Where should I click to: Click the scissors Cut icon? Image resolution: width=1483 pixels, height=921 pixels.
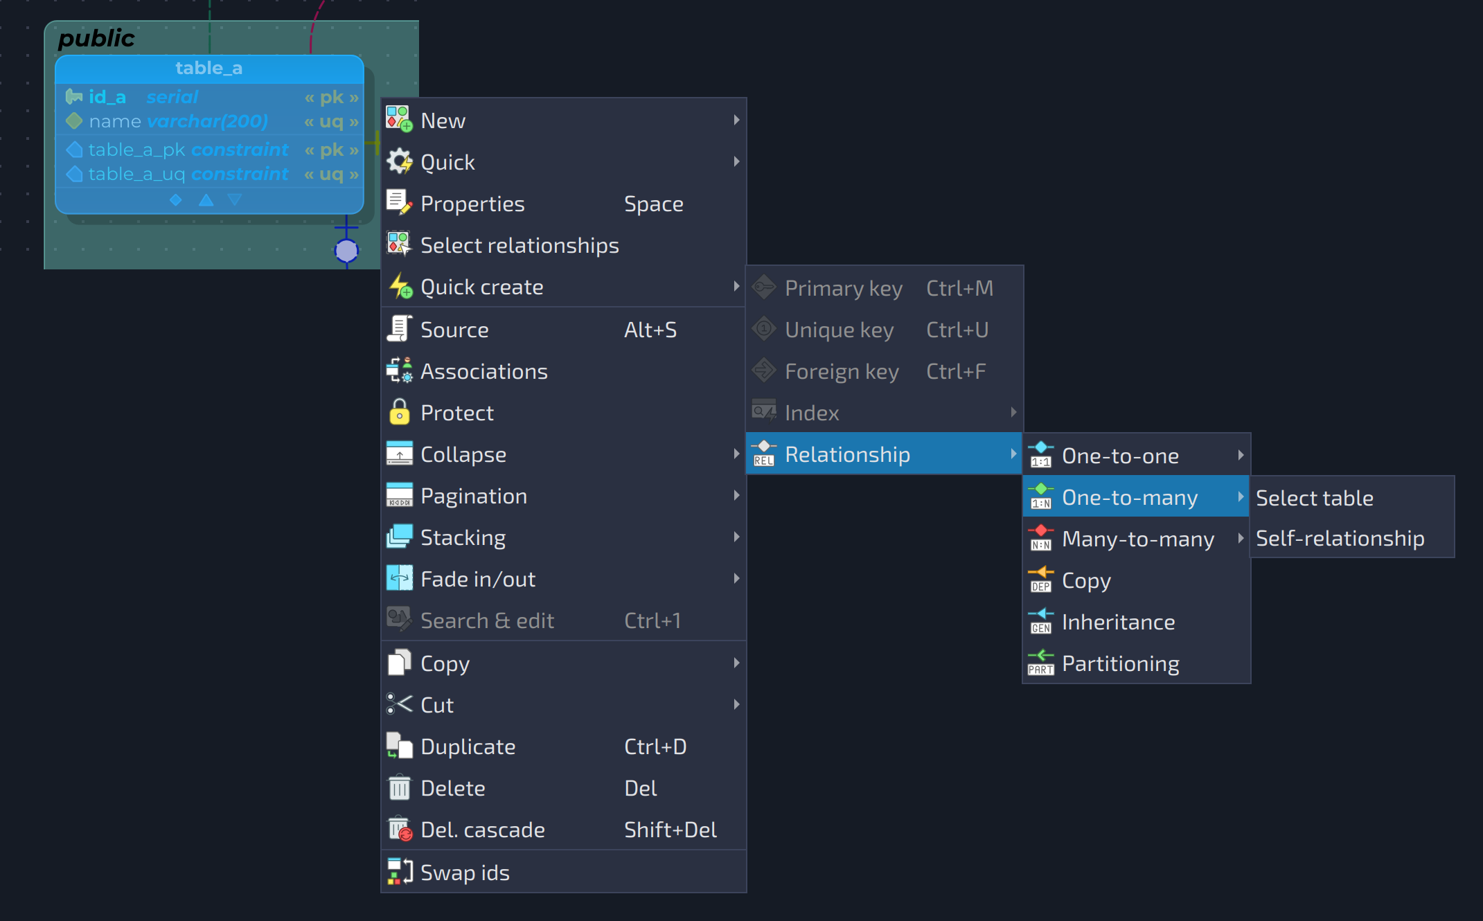[x=400, y=704]
